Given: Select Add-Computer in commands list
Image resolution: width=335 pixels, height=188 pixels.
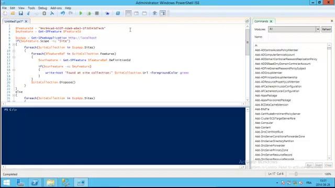Looking at the screenshot, I should (x=264, y=123).
